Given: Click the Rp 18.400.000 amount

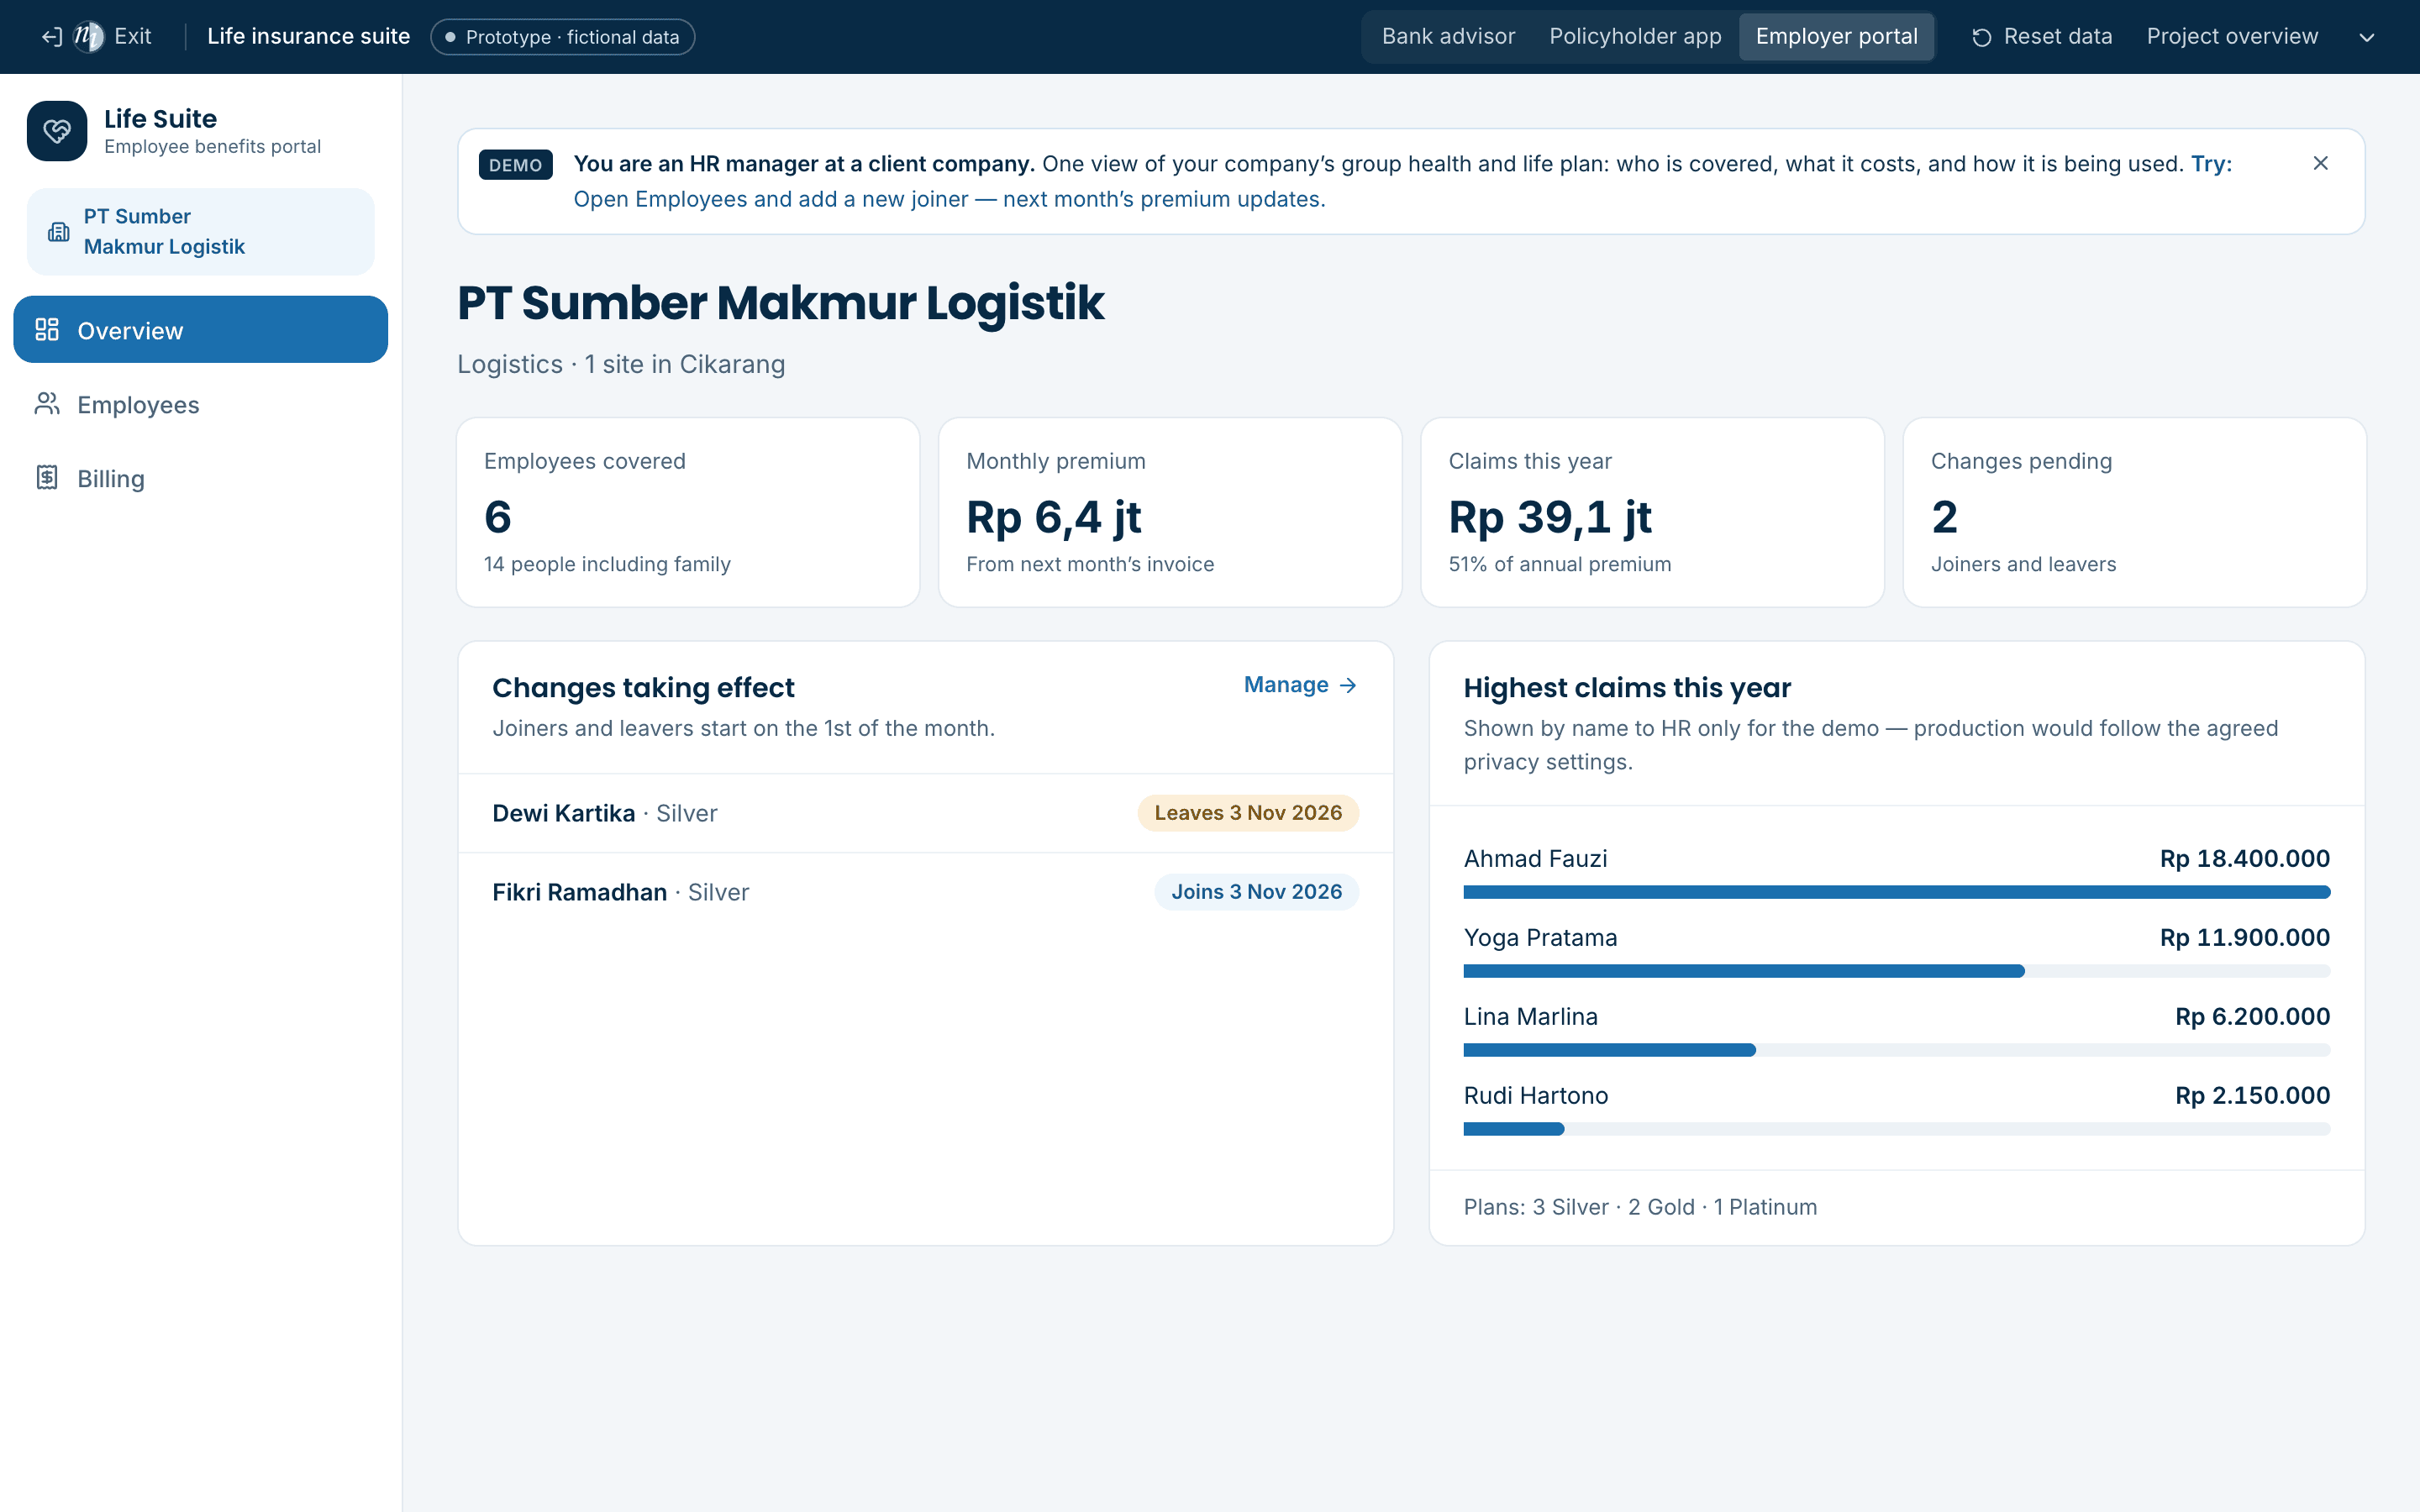Looking at the screenshot, I should [x=2244, y=859].
